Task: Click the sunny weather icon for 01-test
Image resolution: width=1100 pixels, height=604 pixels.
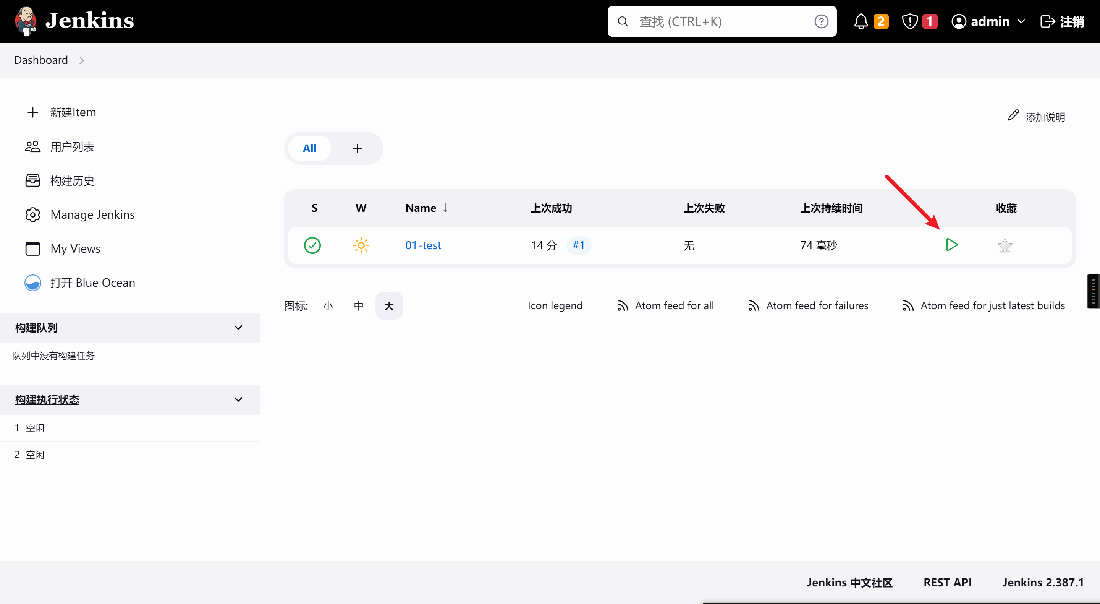Action: pos(361,245)
